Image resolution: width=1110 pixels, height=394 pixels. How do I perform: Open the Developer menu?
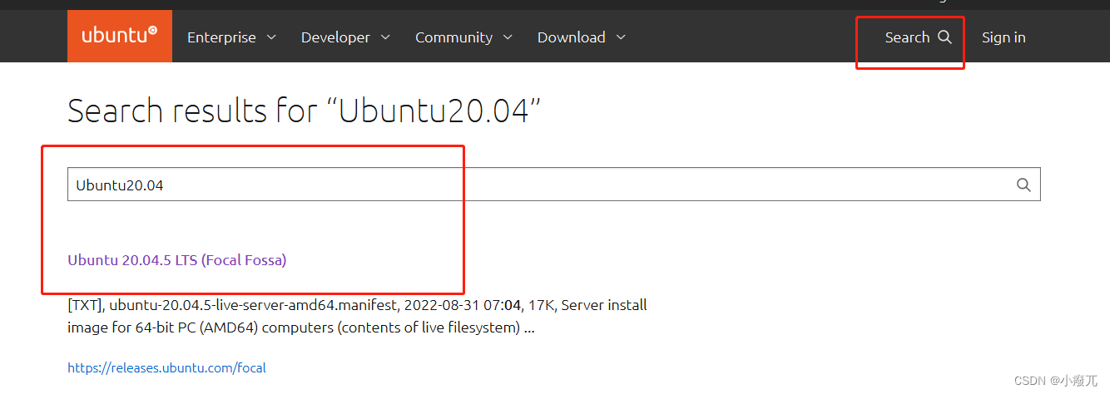pos(345,37)
